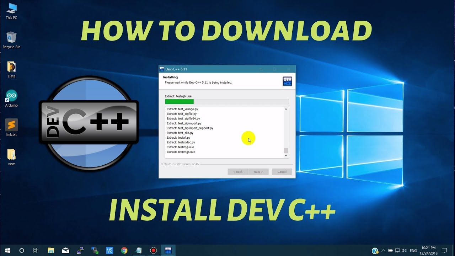Image resolution: width=455 pixels, height=256 pixels.
Task: Open the Mail app on the taskbar
Action: (65, 250)
